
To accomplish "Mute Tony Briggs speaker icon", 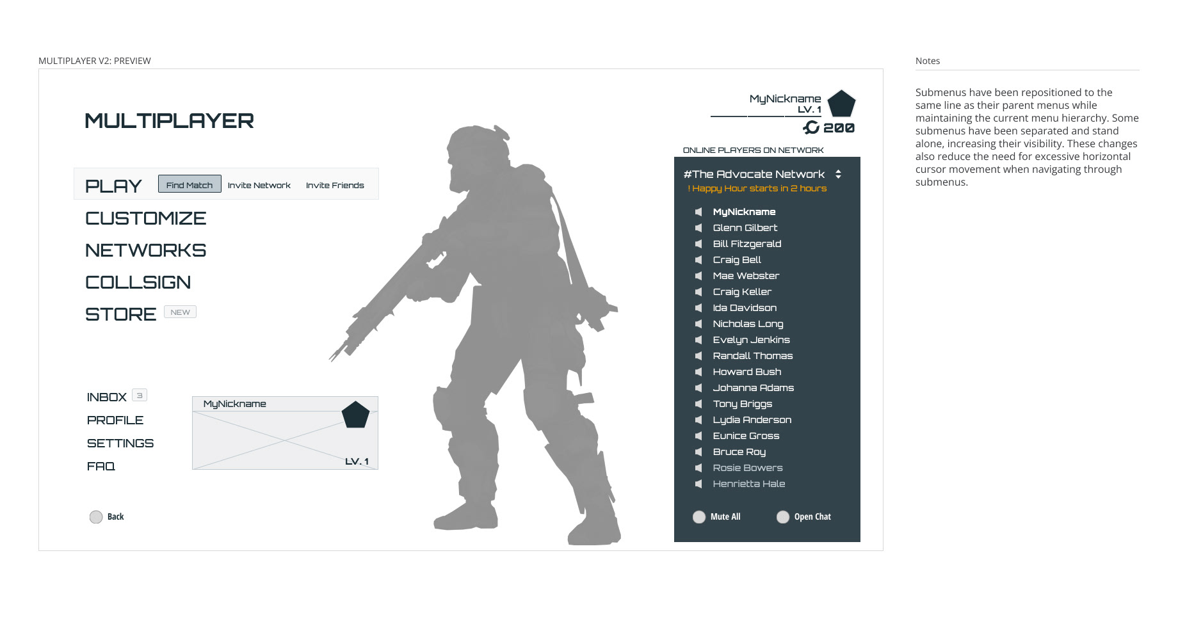I will 698,404.
